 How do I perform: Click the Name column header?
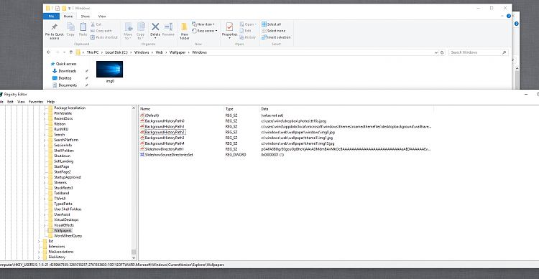[x=181, y=109]
